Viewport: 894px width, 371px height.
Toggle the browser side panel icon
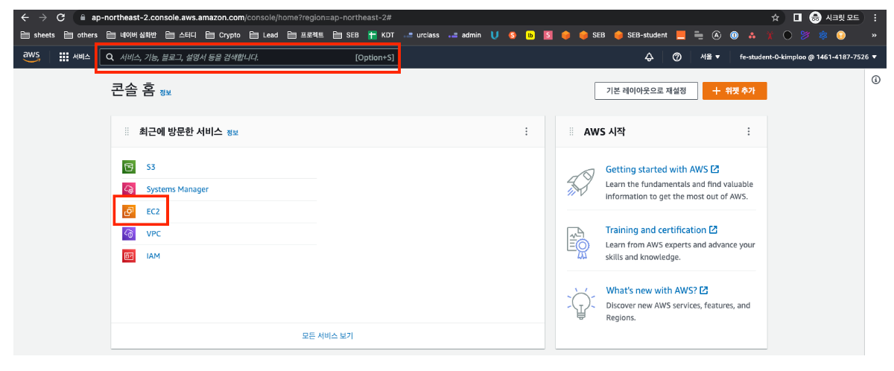797,17
